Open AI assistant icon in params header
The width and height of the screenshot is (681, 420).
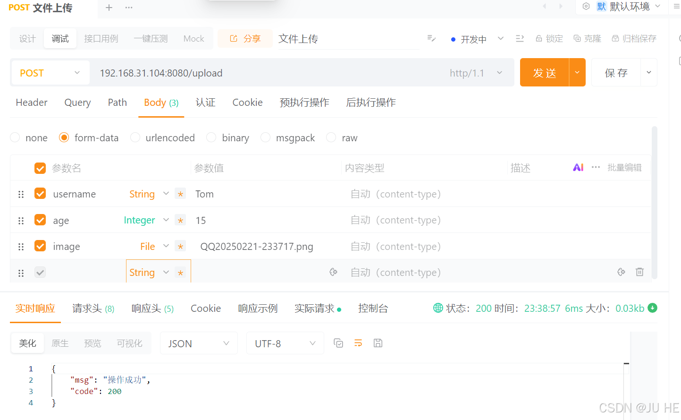coord(578,167)
